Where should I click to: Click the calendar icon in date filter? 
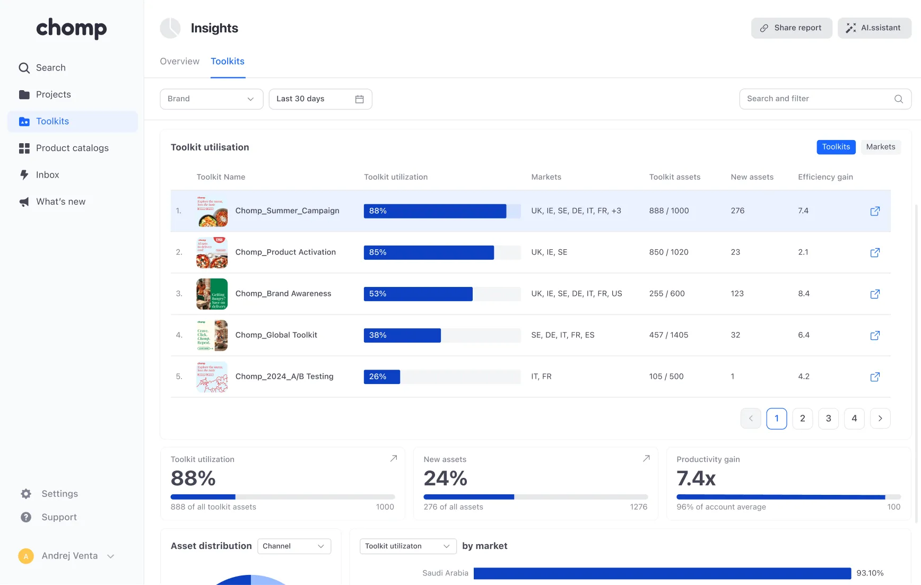point(359,99)
